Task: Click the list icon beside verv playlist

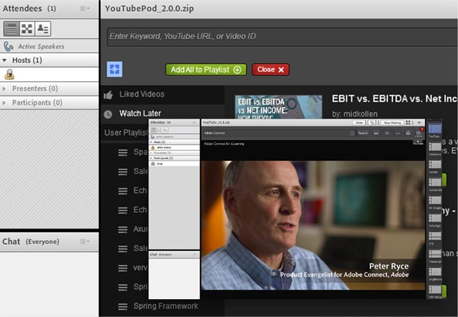Action: [123, 268]
